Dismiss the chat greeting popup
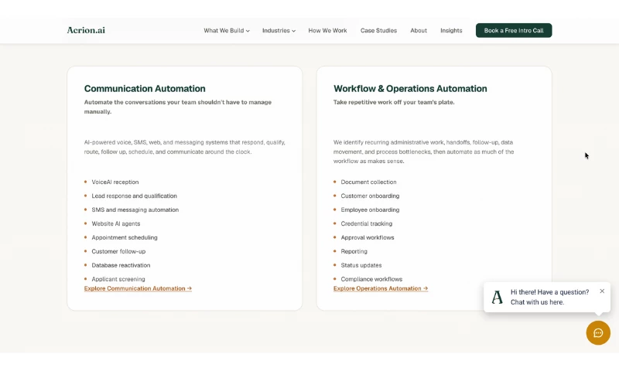The width and height of the screenshot is (619, 371). click(x=602, y=291)
